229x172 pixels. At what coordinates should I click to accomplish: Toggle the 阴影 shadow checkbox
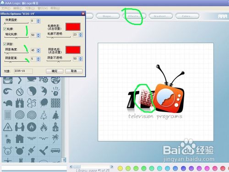point(5,44)
